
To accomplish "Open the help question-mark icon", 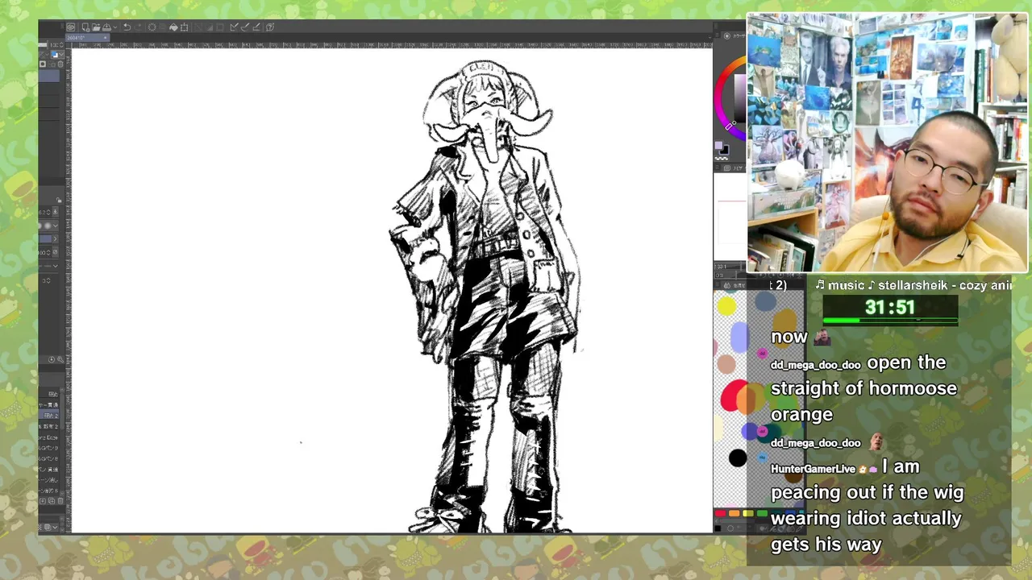I will 270,27.
